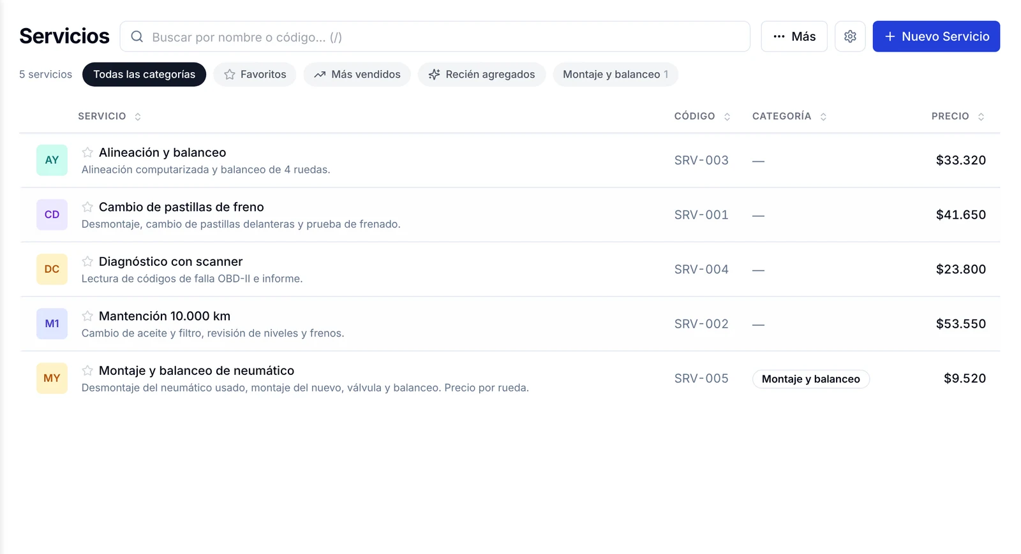Show Más vendidos services
The image size is (1021, 554).
(x=357, y=75)
